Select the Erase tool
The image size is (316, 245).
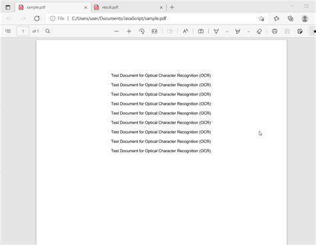[x=259, y=31]
